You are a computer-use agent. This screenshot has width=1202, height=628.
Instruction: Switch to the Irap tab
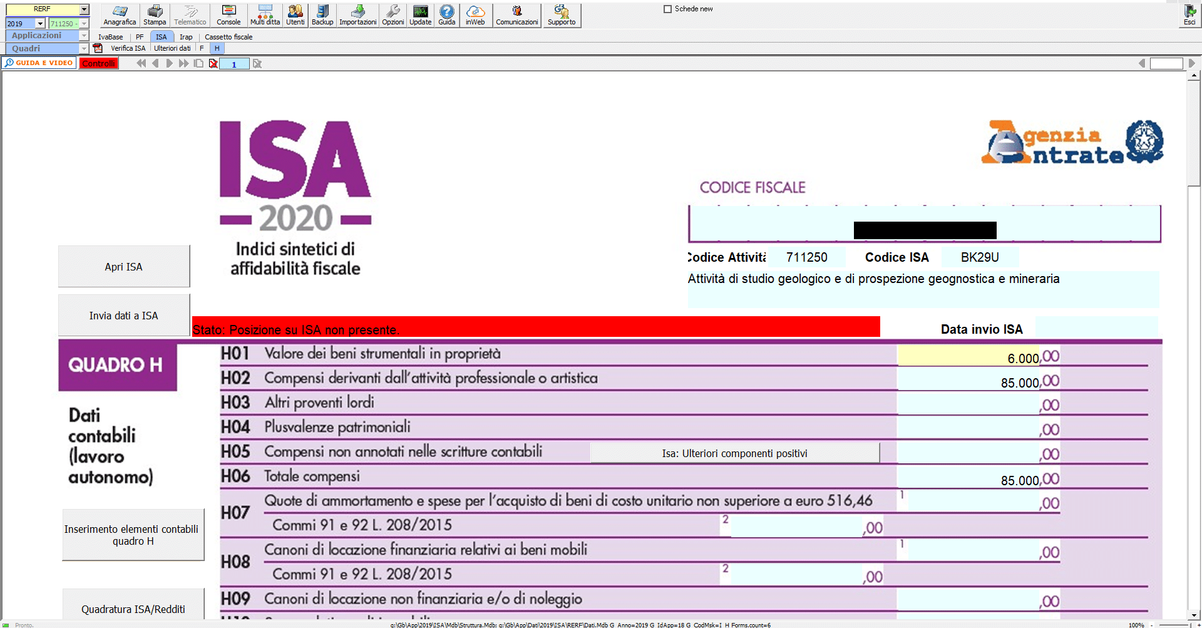click(x=186, y=37)
